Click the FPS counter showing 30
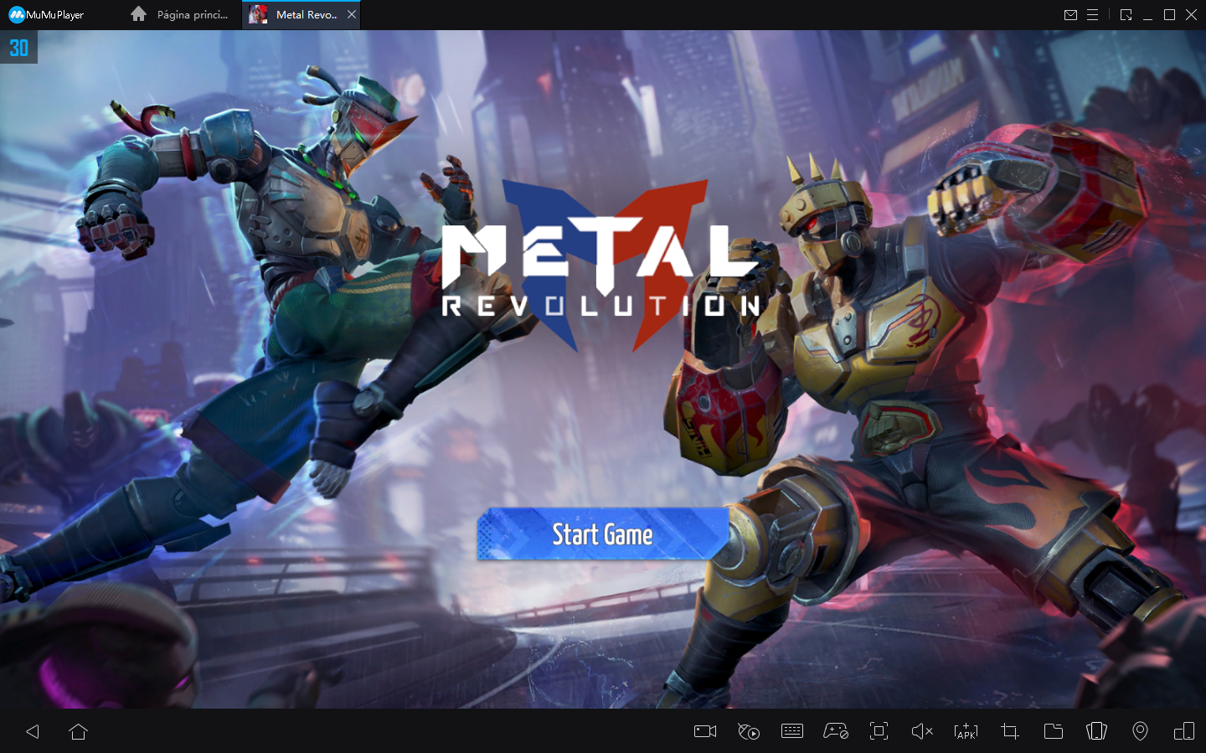This screenshot has width=1206, height=753. coord(18,48)
